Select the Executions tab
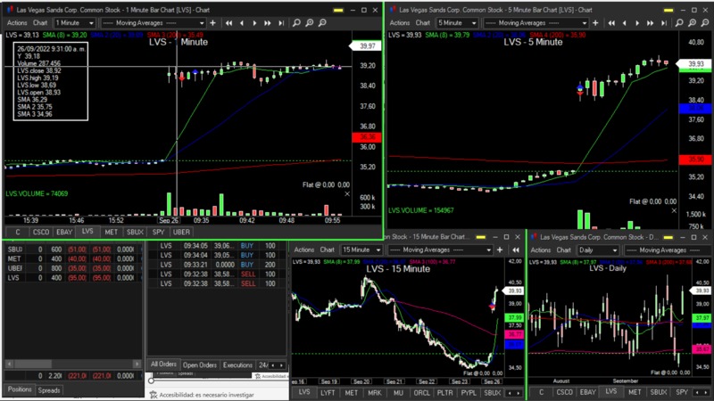This screenshot has height=401, width=714. click(237, 364)
